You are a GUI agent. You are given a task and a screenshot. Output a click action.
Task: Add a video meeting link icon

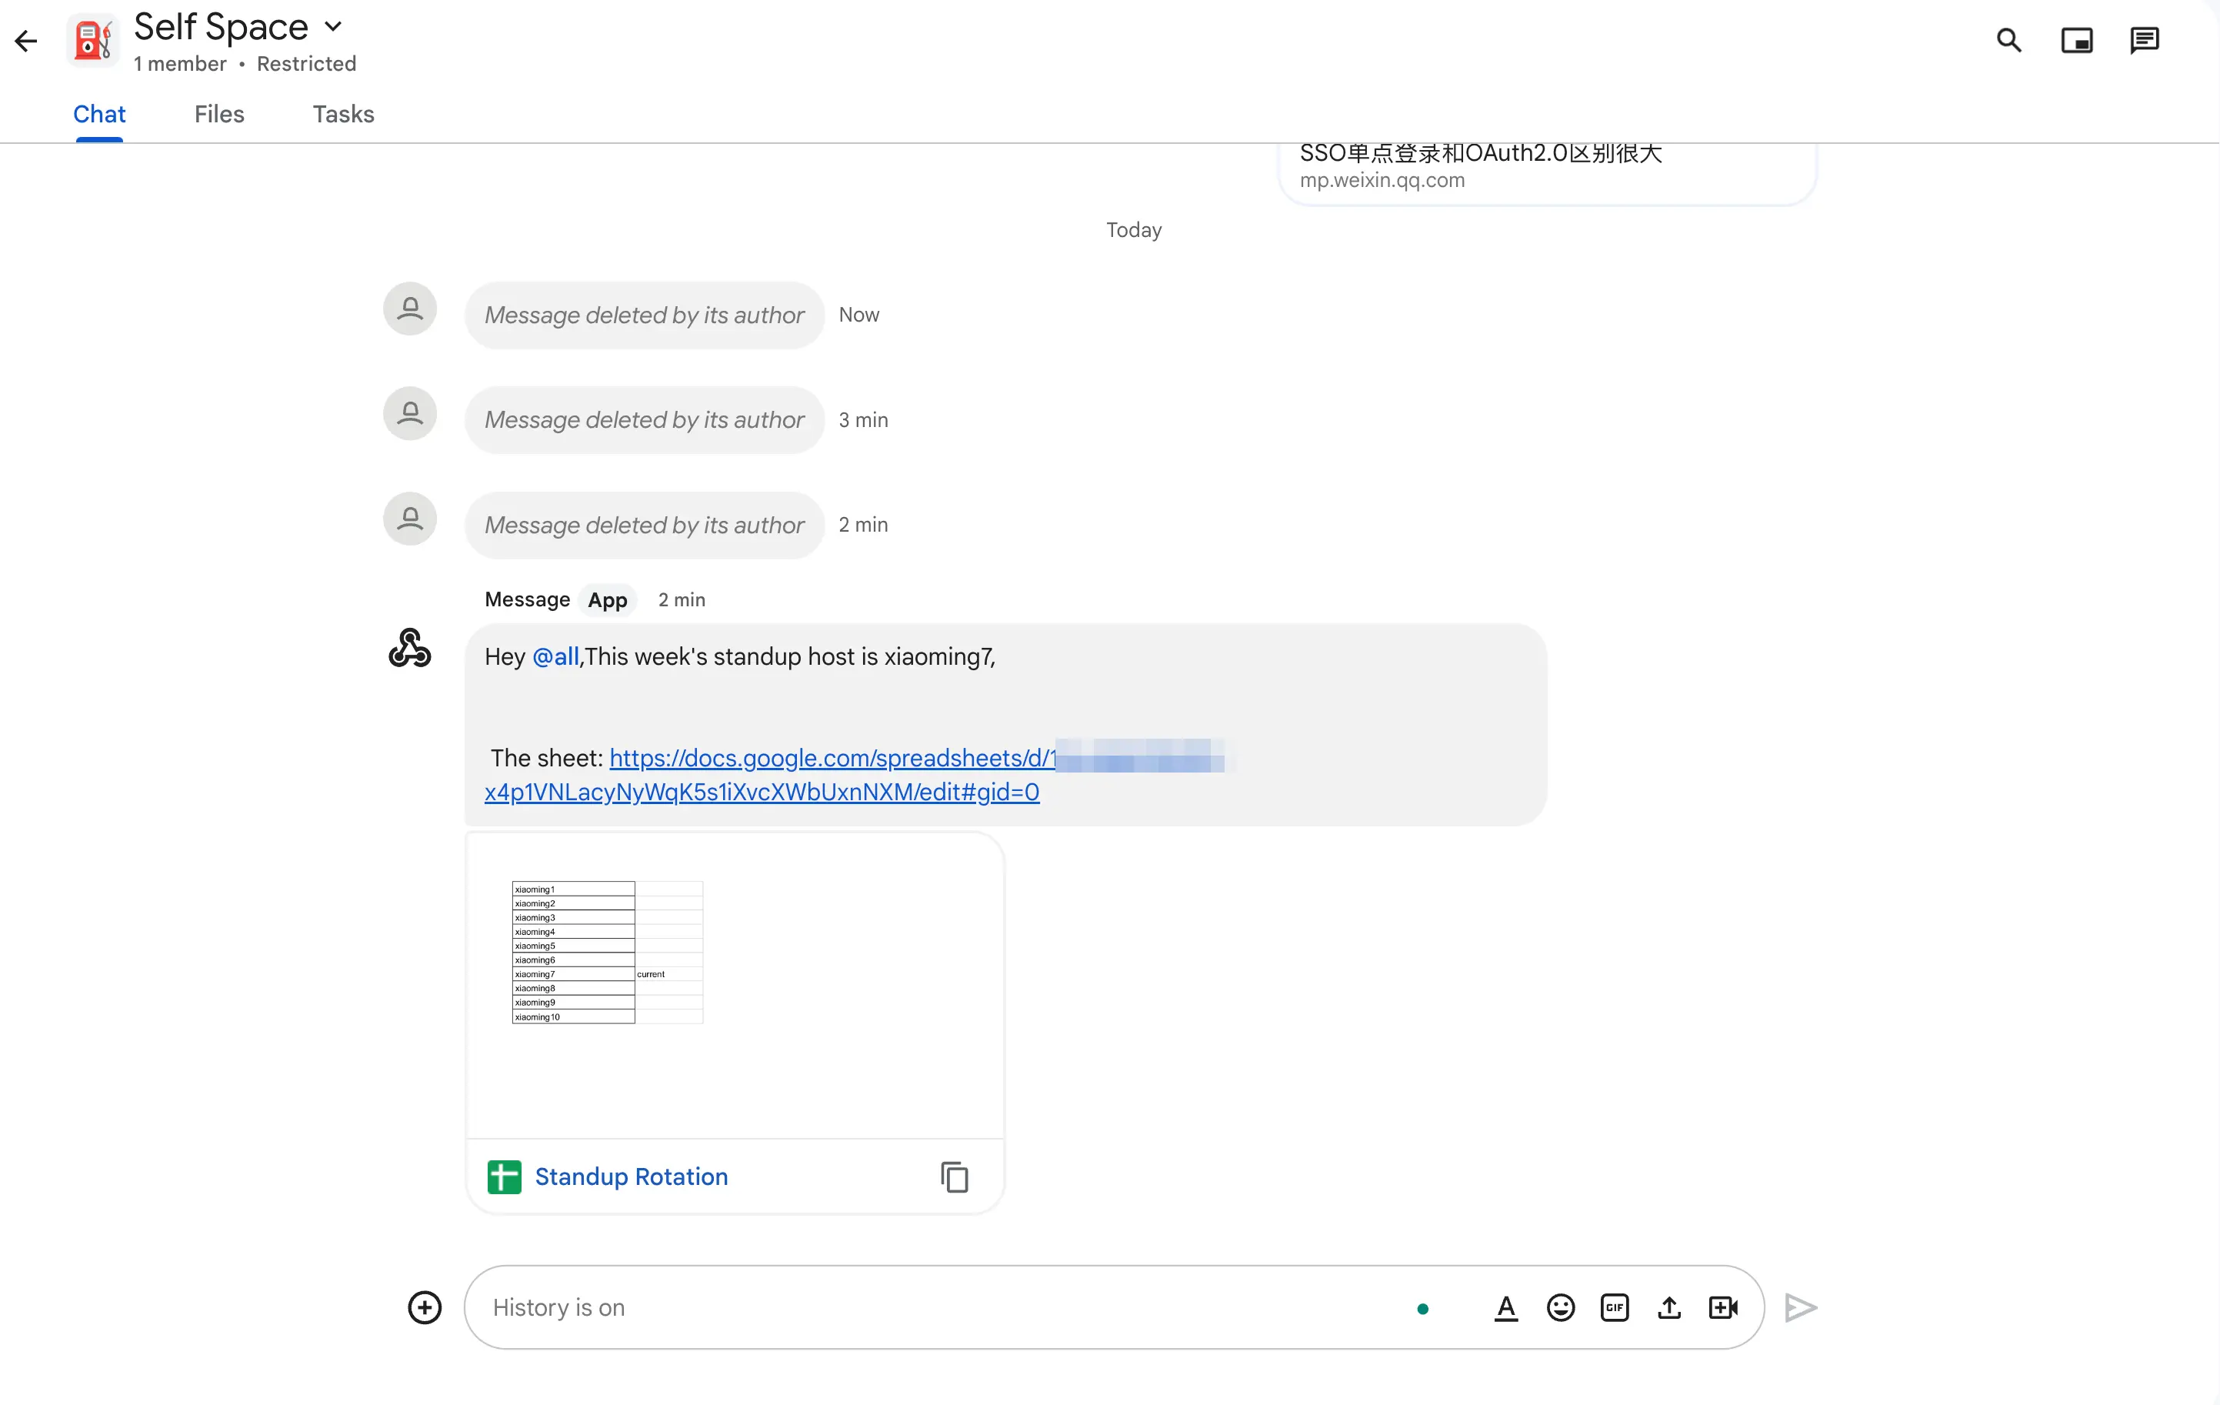pos(1723,1307)
